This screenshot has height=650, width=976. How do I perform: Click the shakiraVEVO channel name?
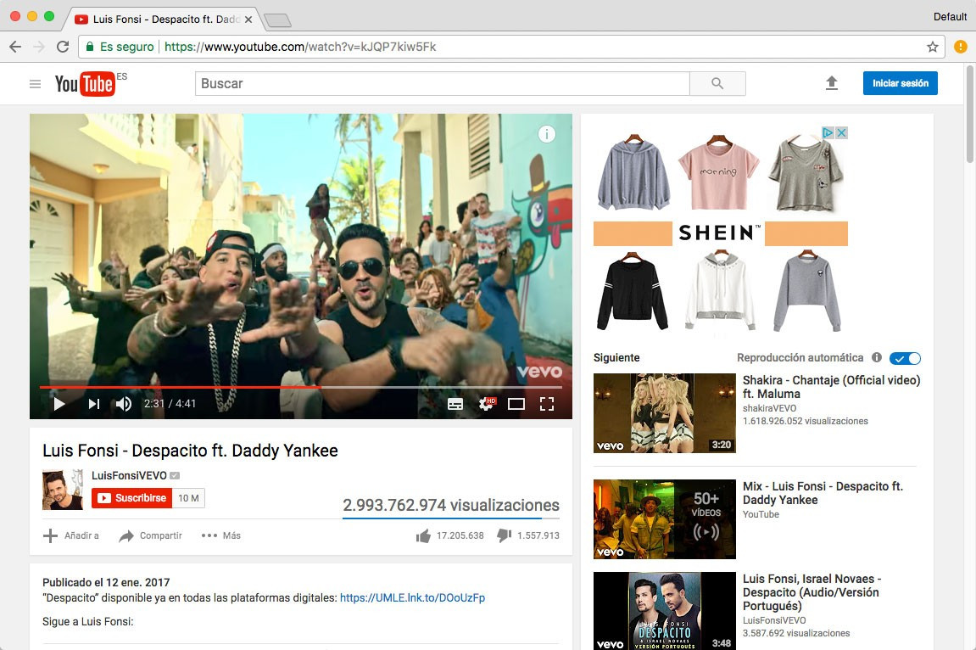[x=769, y=408]
